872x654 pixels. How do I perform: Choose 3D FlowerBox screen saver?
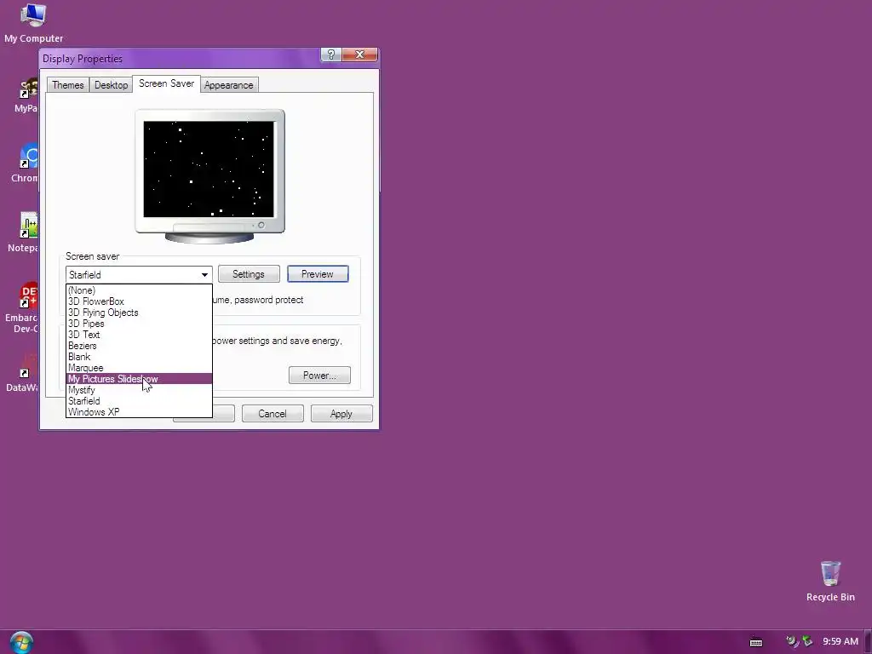coord(139,301)
